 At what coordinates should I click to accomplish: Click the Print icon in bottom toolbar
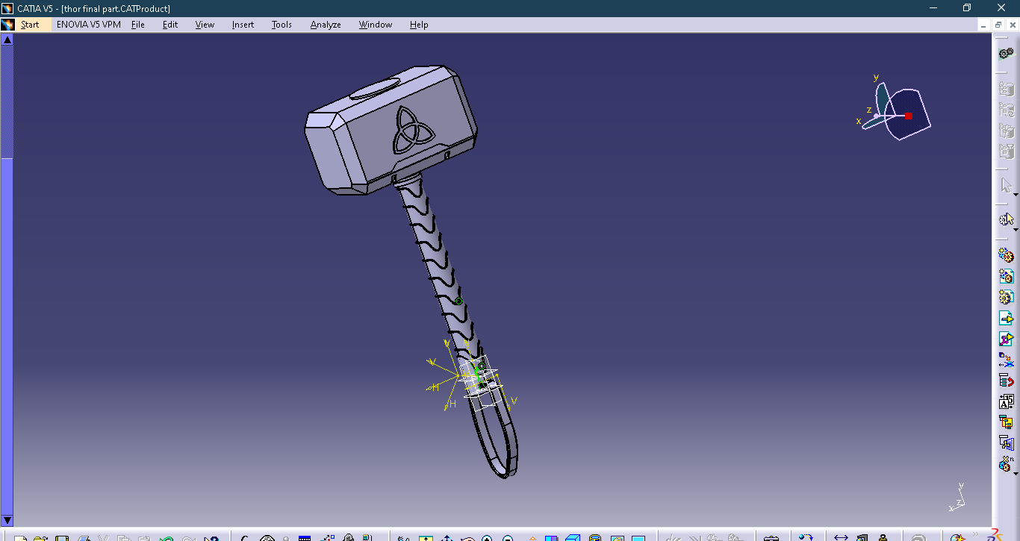[x=84, y=537]
